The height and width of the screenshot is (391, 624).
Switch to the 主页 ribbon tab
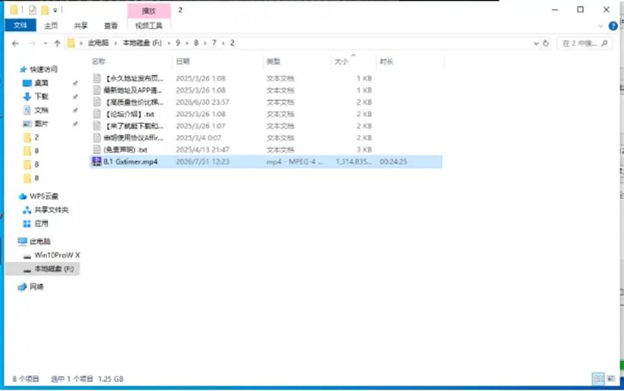(x=51, y=25)
